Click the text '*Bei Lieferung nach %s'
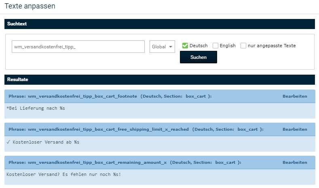Screen dimensions: 319x188 tap(36, 108)
